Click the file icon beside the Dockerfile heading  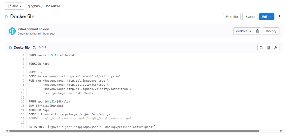click(x=7, y=17)
